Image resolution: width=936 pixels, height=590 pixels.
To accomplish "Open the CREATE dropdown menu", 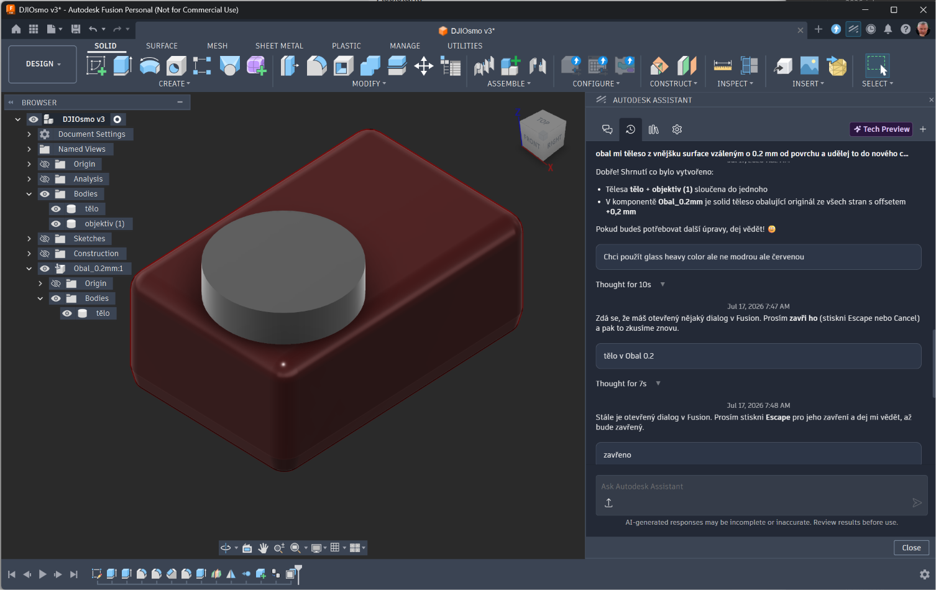I will coord(175,84).
